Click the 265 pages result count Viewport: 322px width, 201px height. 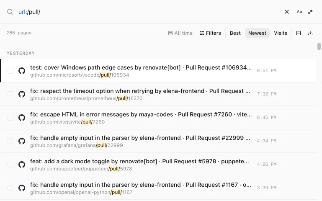click(19, 33)
